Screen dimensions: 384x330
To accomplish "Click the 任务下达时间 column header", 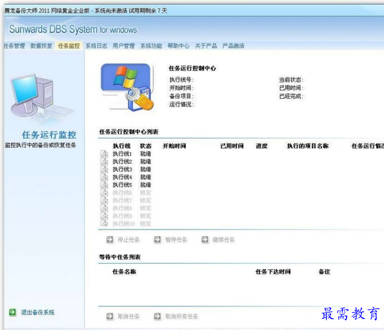I will (273, 271).
